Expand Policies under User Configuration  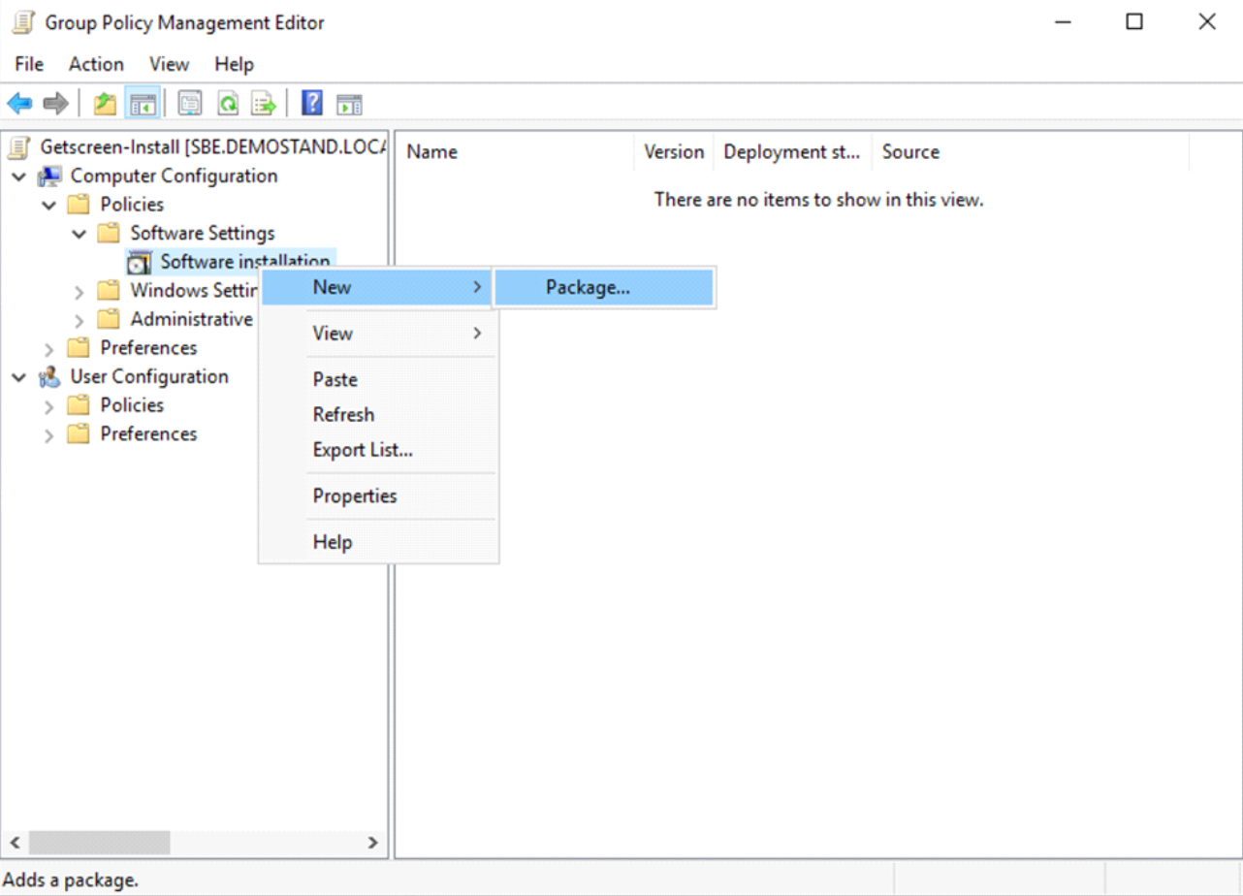click(49, 406)
